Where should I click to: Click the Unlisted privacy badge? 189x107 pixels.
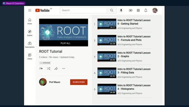[45, 63]
